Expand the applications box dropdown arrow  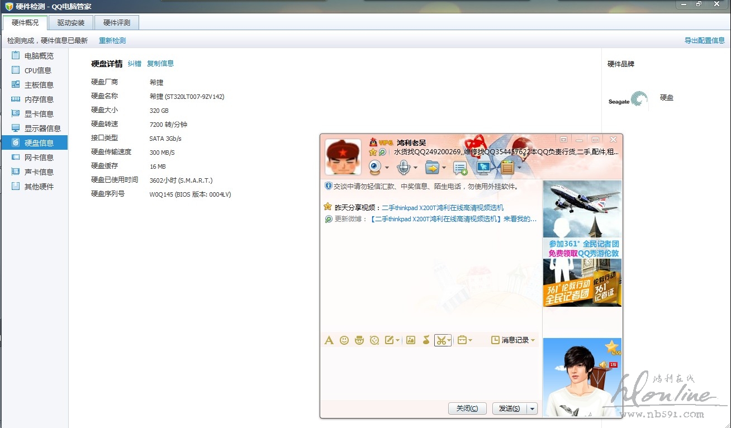[519, 168]
